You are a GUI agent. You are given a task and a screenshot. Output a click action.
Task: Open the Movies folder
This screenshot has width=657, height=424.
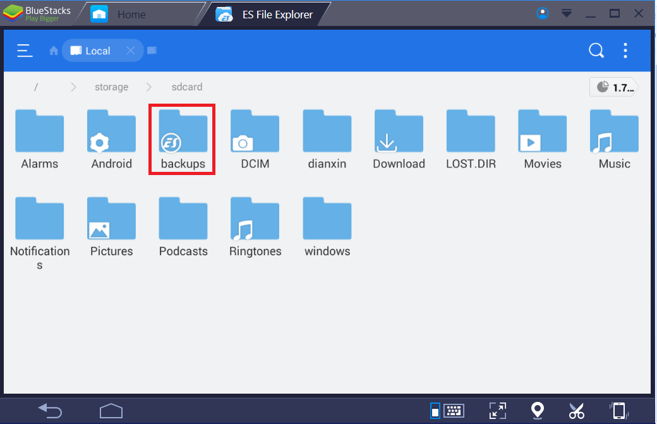[x=543, y=140]
